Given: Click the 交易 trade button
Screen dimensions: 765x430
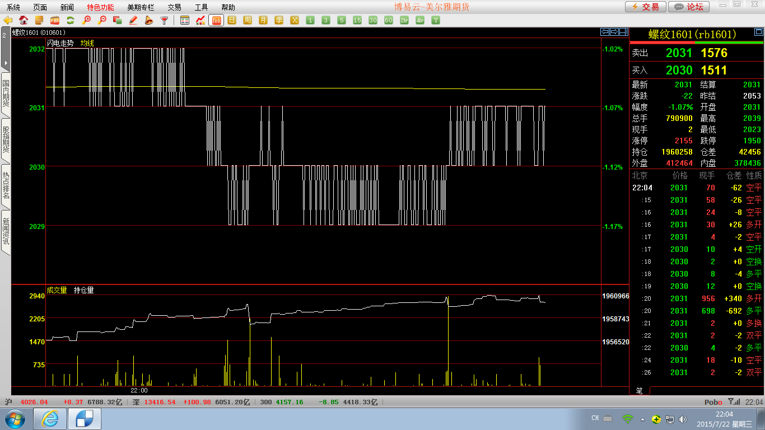Looking at the screenshot, I should pos(645,7).
